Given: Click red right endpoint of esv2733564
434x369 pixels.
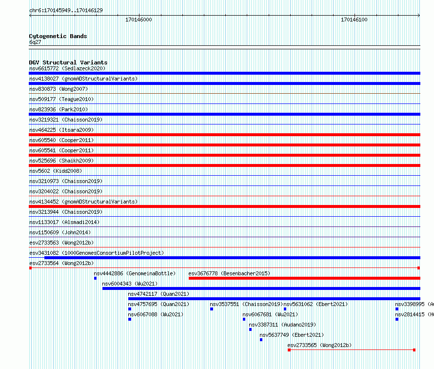Looking at the screenshot, I should point(418,268).
